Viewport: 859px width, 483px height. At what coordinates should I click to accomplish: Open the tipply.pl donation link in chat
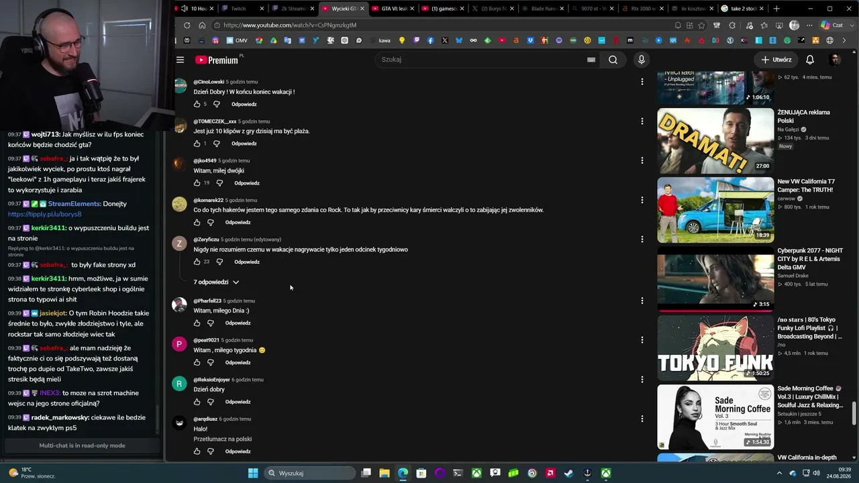click(x=44, y=214)
